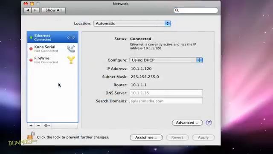273x154 pixels.
Task: Click the Search Domains field
Action: pyautogui.click(x=166, y=101)
